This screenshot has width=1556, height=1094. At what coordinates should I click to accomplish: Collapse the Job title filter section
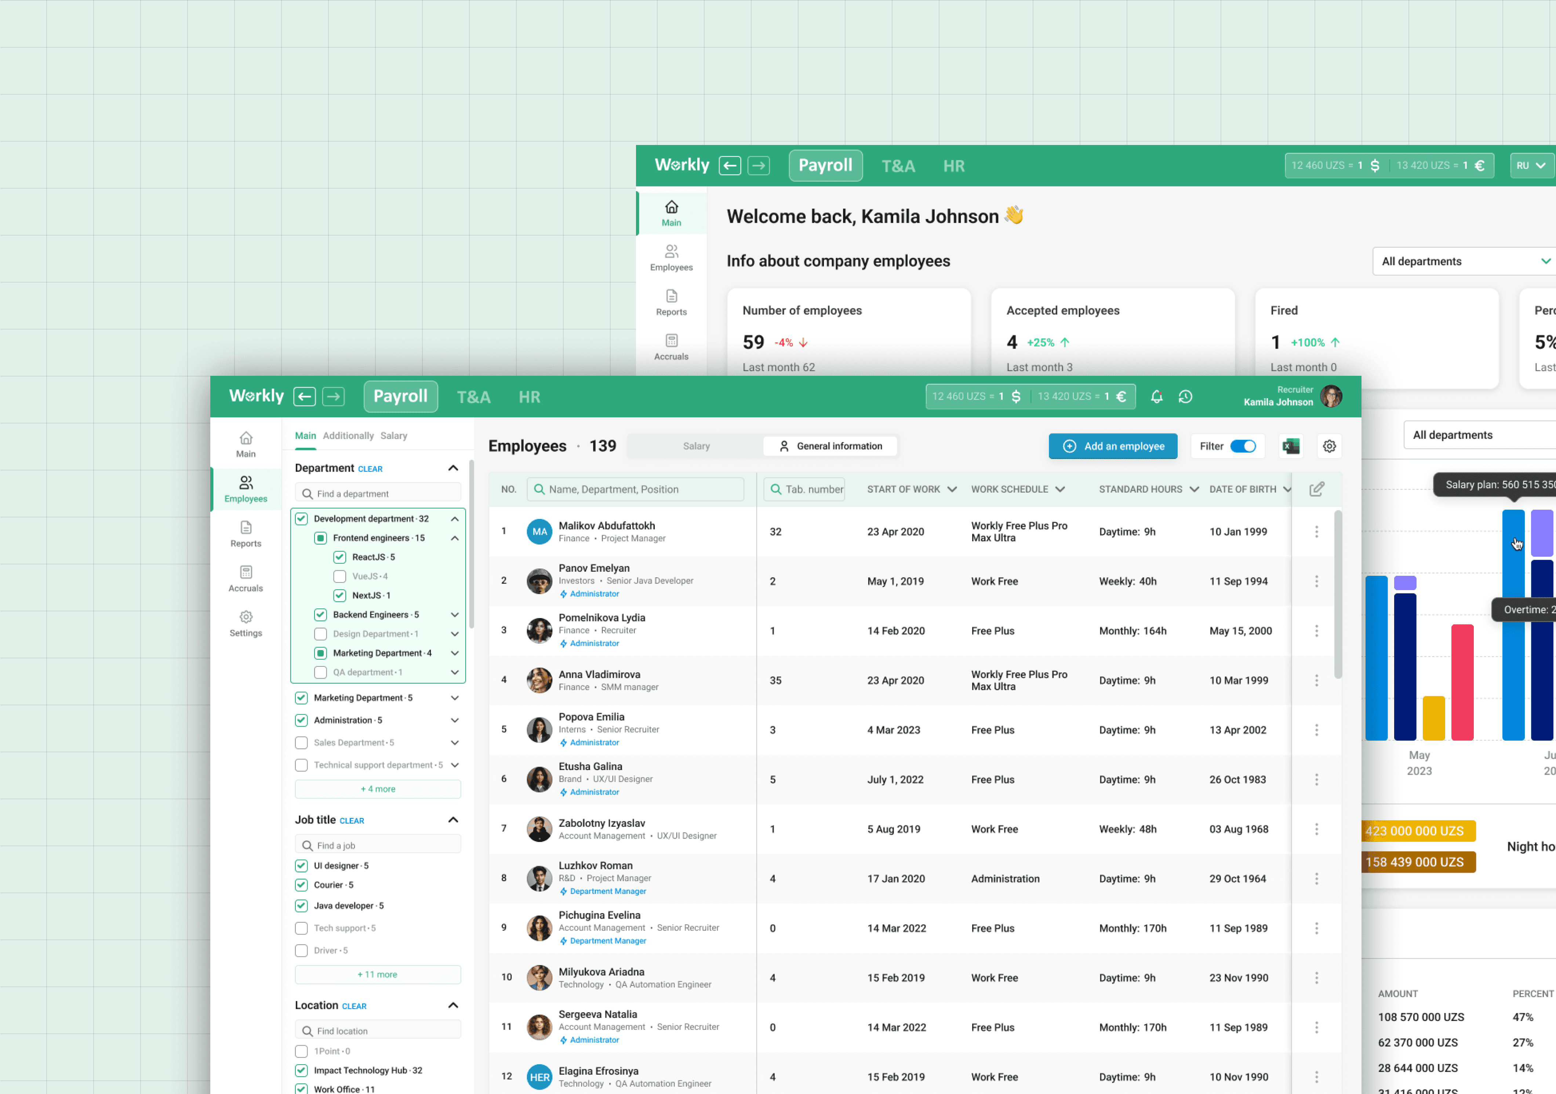click(453, 820)
